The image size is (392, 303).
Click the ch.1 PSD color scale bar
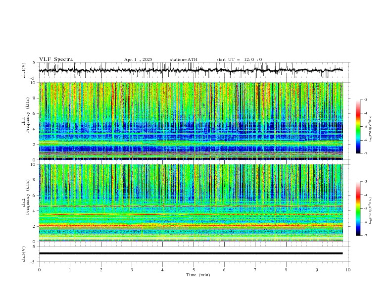(x=358, y=127)
